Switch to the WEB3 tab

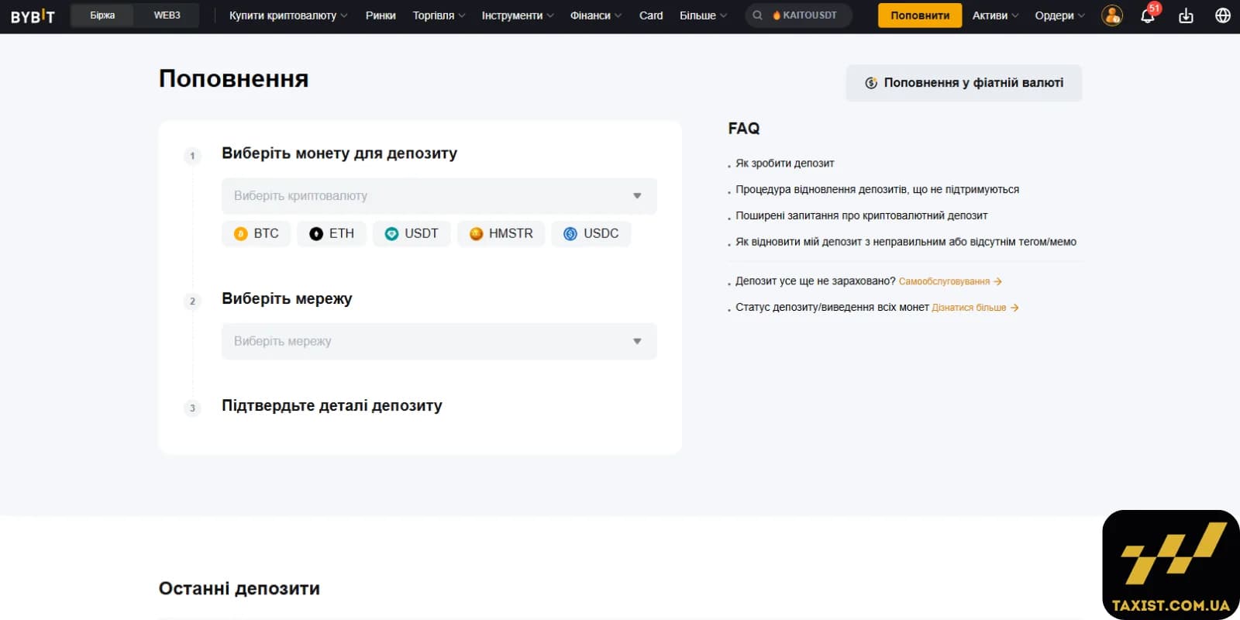pos(167,15)
